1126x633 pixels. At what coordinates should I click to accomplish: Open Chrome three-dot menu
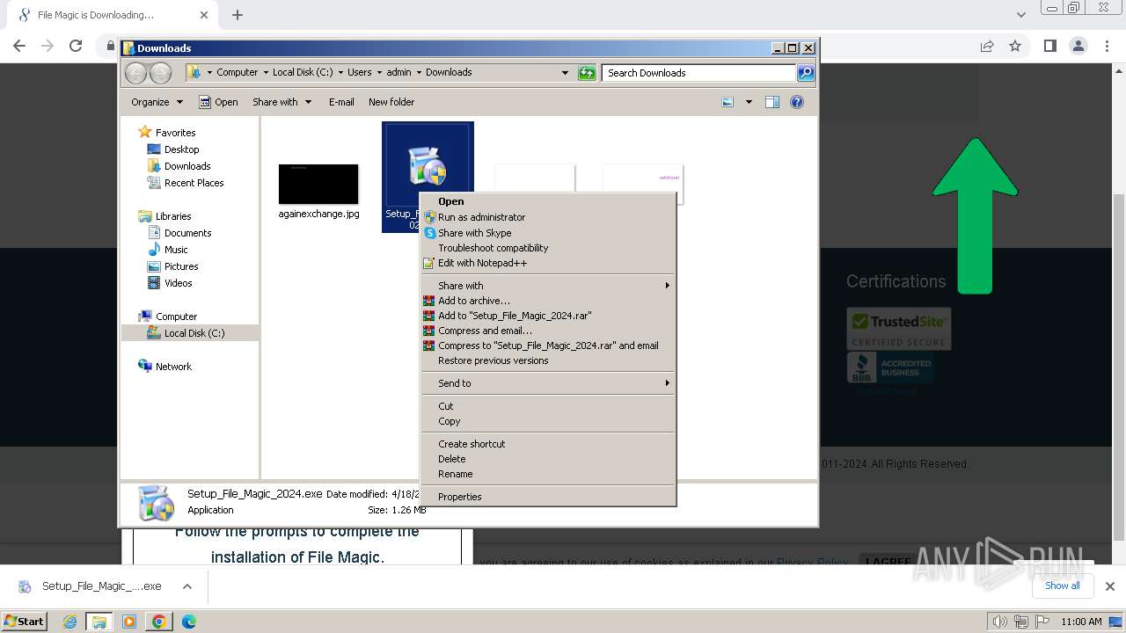tap(1107, 46)
